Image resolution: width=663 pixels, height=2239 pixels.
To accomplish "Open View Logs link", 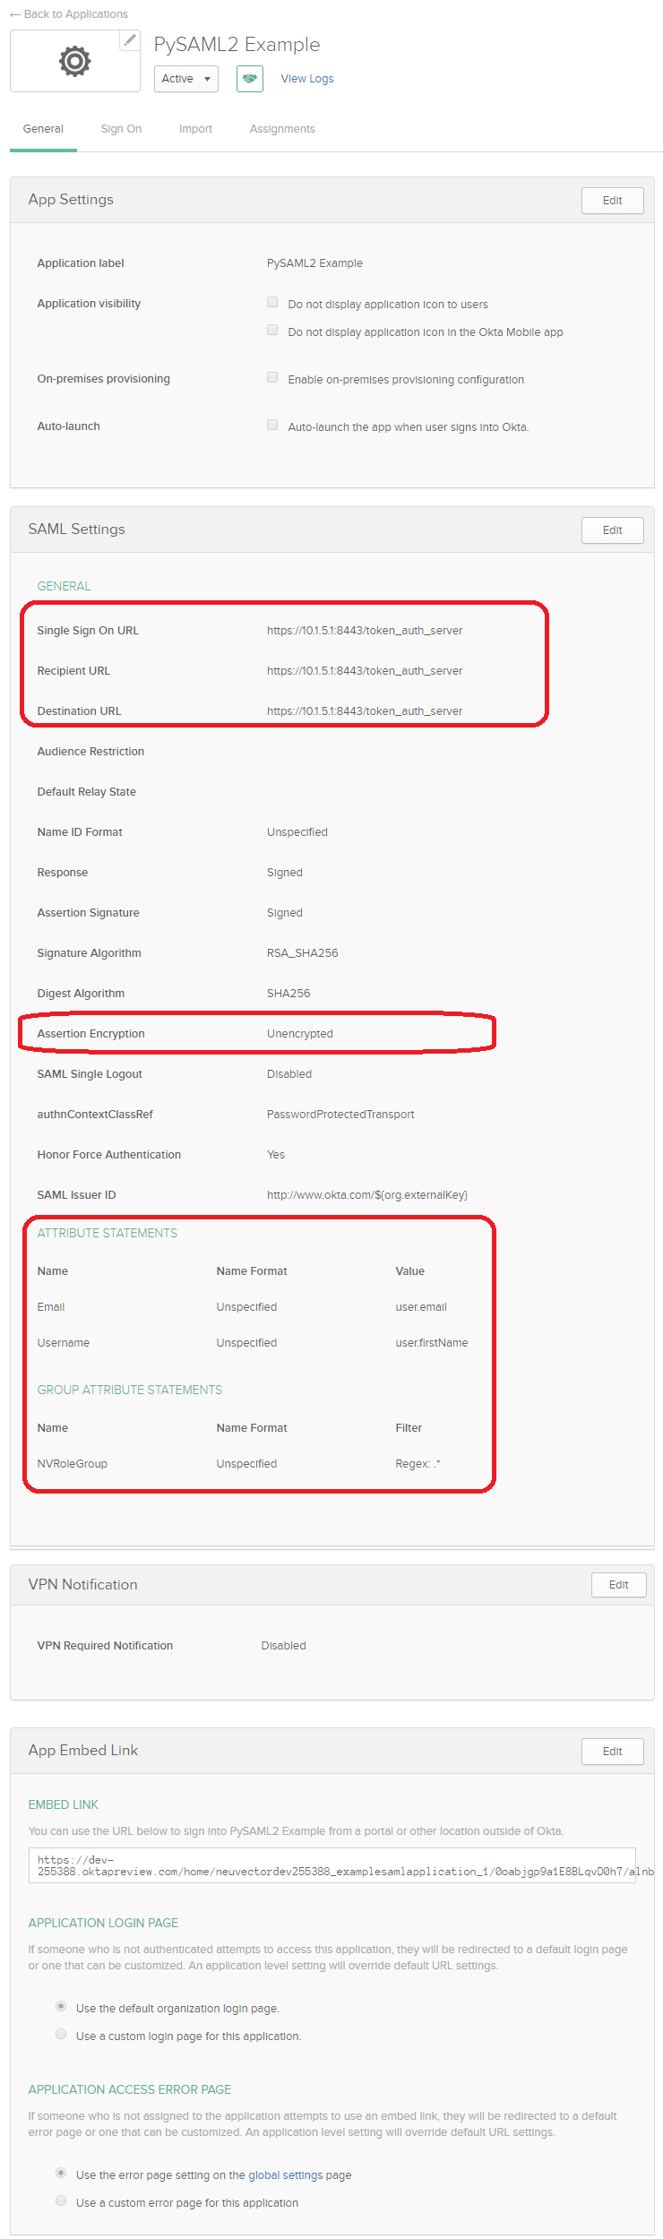I will 306,79.
